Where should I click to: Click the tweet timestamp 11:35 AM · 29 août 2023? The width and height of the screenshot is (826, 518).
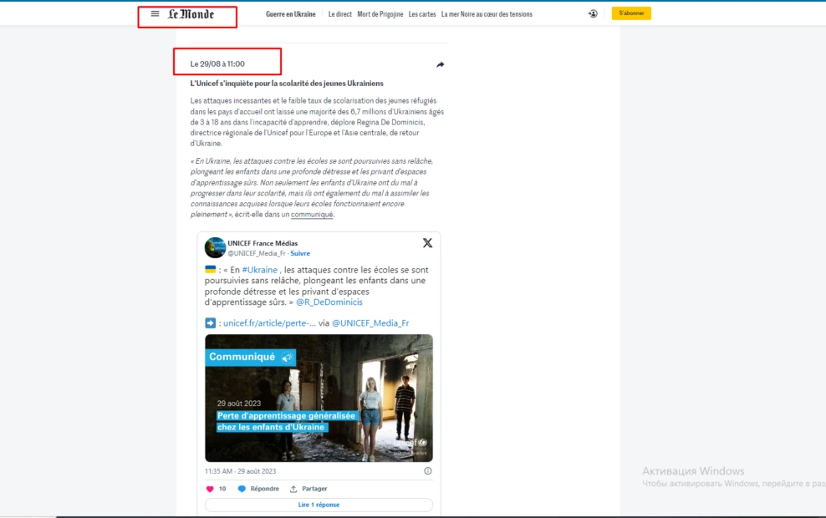point(240,471)
